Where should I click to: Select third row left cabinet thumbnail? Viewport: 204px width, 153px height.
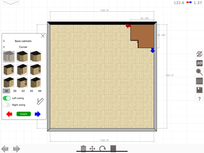click(x=9, y=82)
